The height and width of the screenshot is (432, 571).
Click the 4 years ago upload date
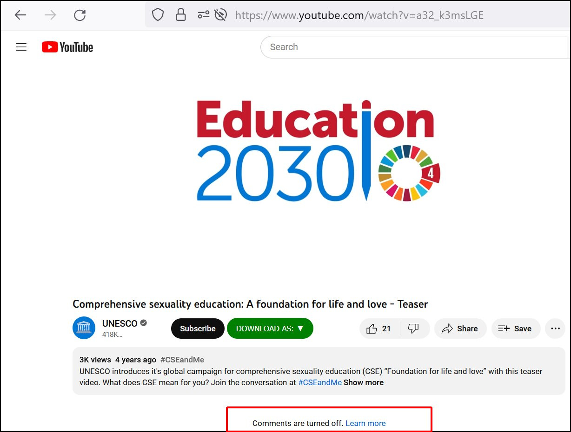pos(136,360)
